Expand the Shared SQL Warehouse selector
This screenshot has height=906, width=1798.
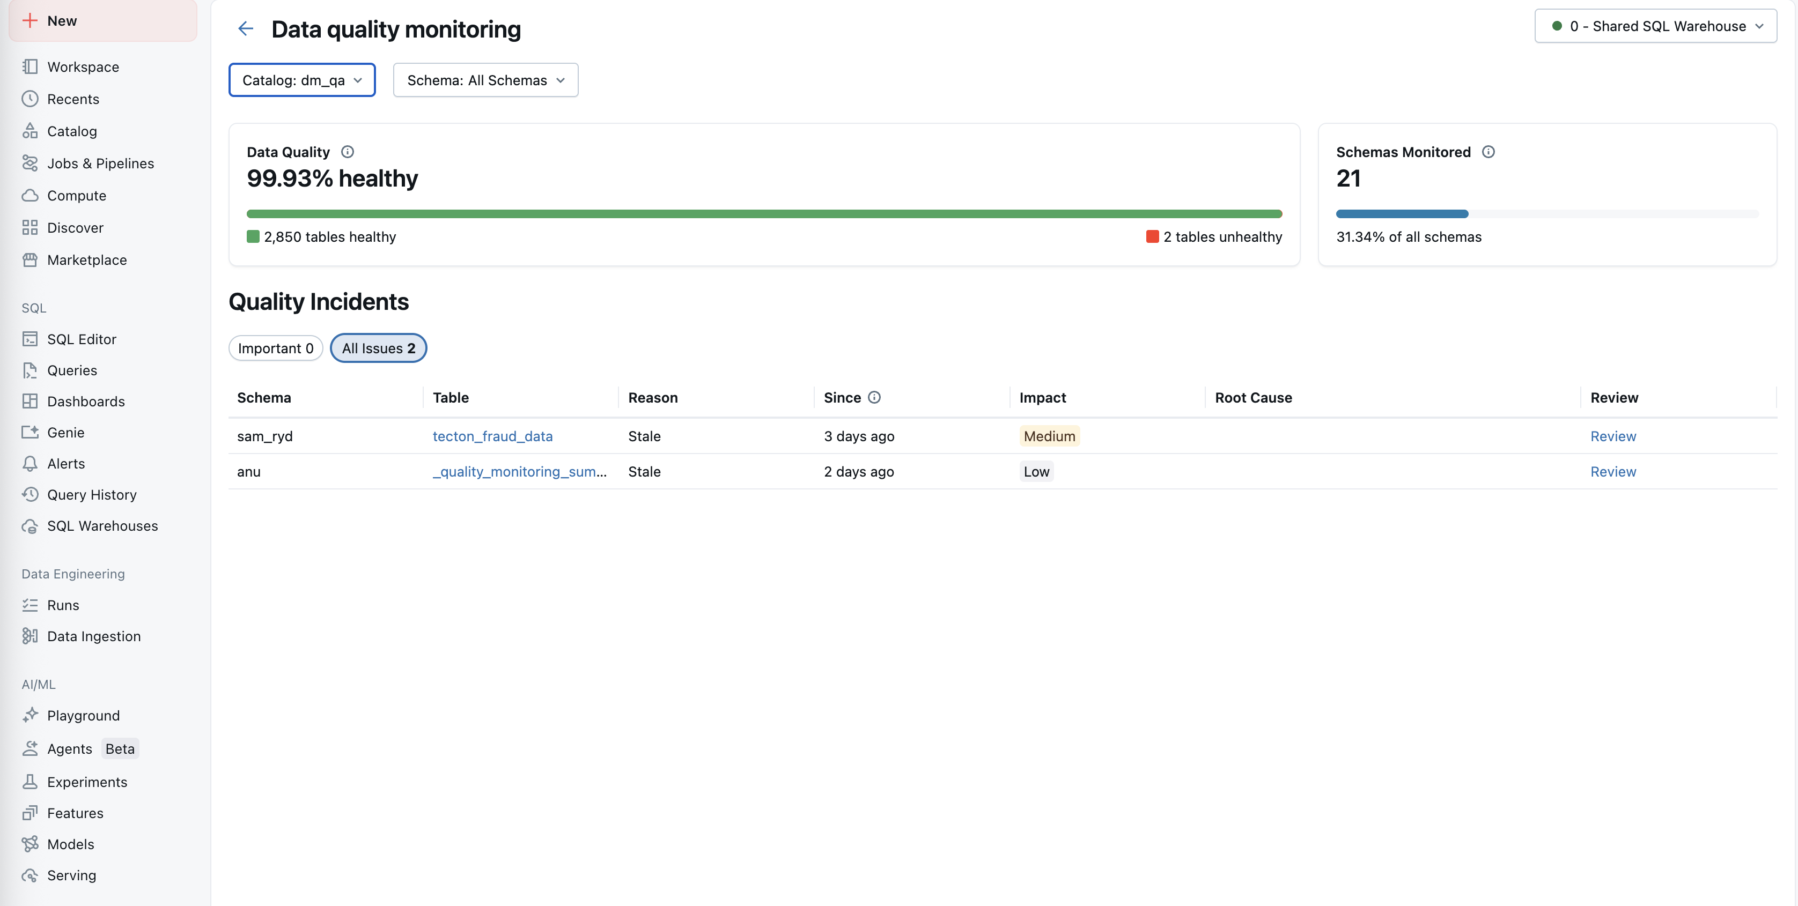(x=1655, y=26)
